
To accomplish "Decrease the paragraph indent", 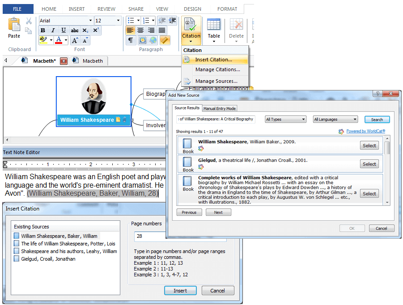I will [x=162, y=20].
